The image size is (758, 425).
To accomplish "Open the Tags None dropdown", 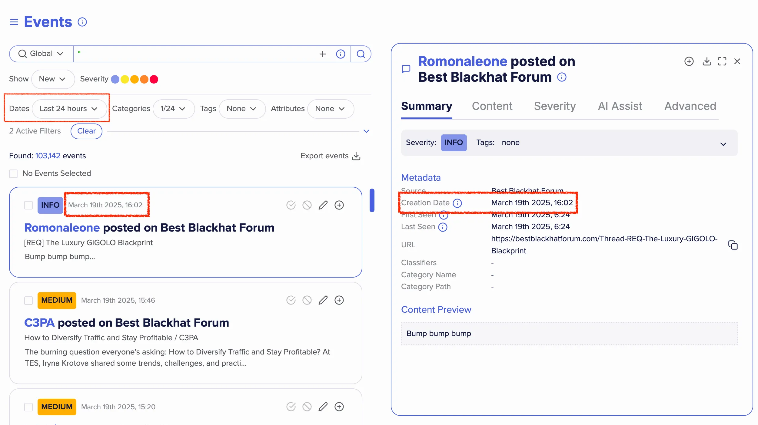I will tap(242, 109).
